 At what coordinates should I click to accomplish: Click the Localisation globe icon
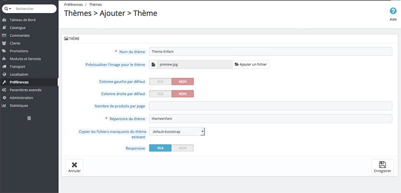point(4,74)
